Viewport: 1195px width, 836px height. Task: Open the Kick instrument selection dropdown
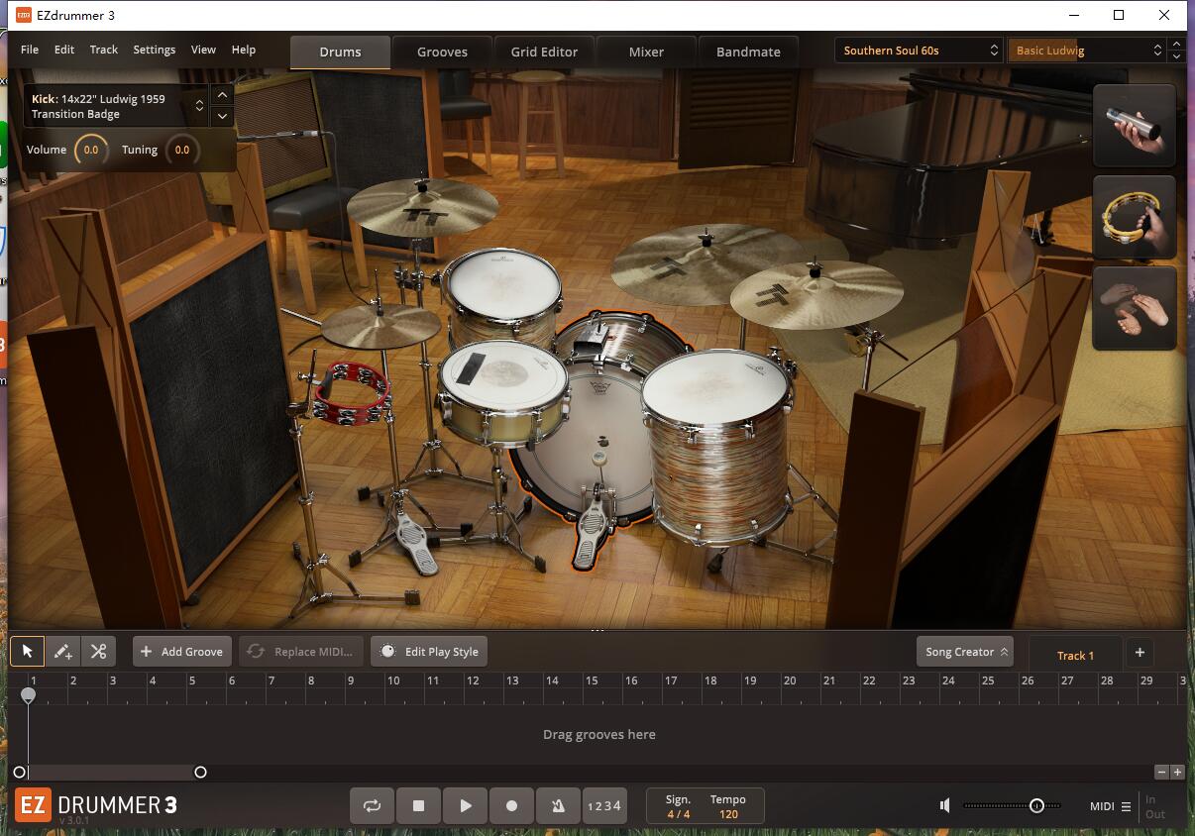click(117, 106)
